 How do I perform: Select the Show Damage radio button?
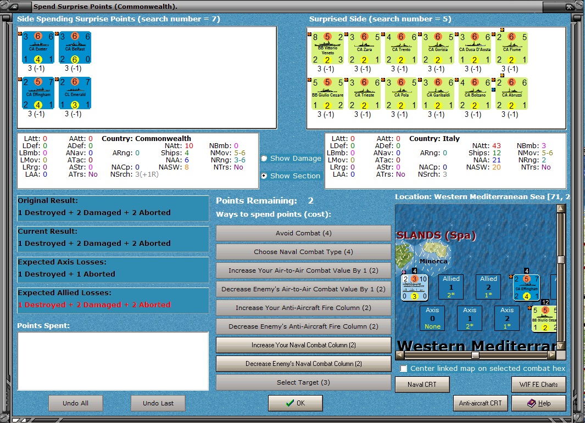pyautogui.click(x=264, y=159)
